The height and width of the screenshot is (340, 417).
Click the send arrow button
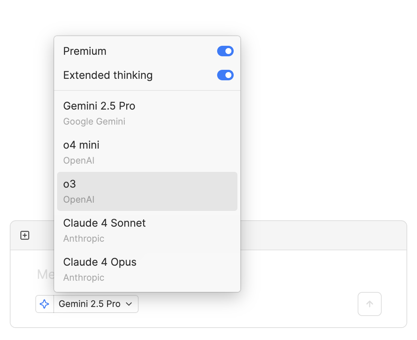tap(369, 304)
